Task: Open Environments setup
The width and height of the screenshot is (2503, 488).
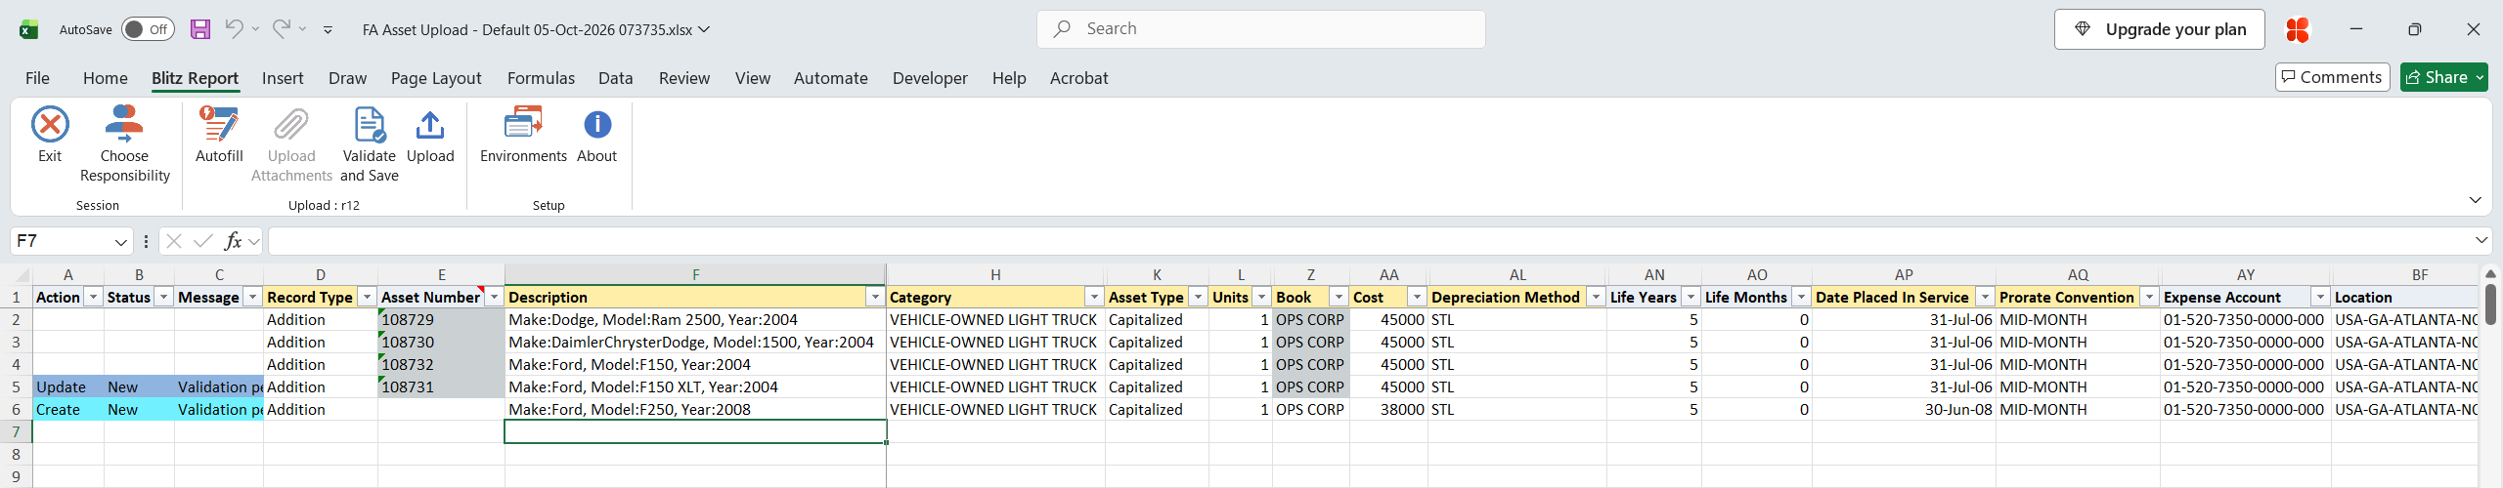Action: pyautogui.click(x=523, y=135)
